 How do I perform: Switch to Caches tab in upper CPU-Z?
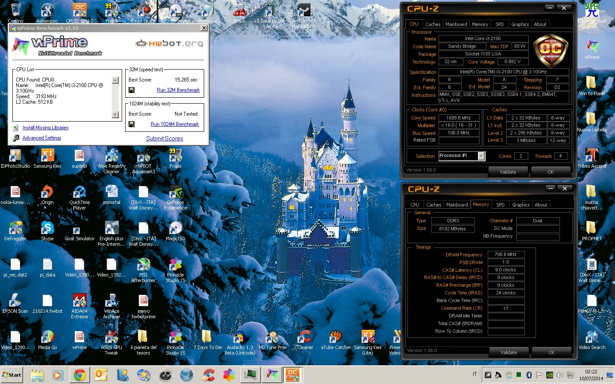point(433,24)
